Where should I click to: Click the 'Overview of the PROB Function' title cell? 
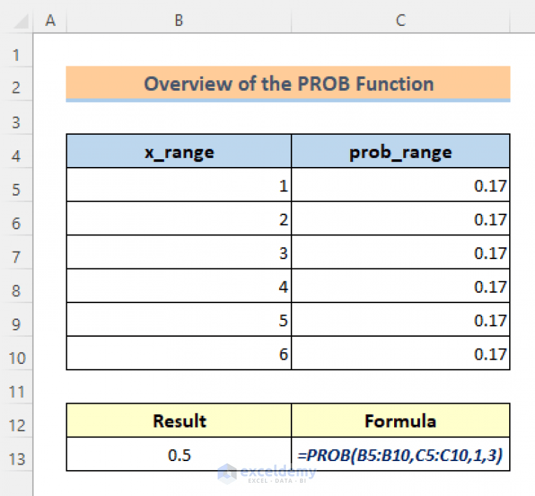click(288, 84)
